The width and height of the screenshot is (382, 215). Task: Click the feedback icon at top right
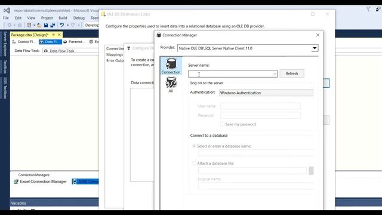tap(378, 10)
